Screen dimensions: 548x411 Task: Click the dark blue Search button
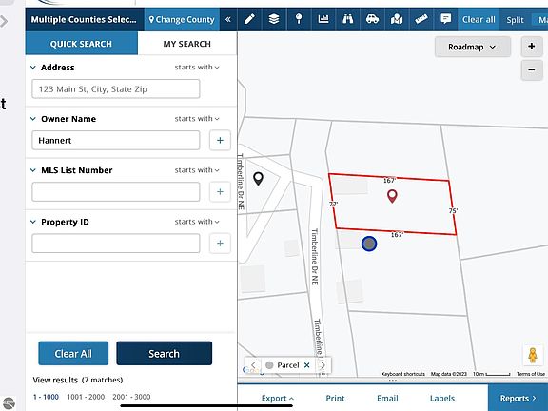click(x=165, y=353)
